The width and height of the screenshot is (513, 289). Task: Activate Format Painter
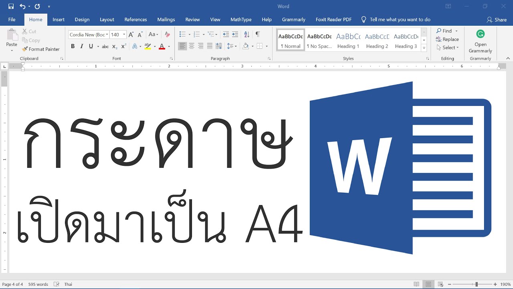41,49
